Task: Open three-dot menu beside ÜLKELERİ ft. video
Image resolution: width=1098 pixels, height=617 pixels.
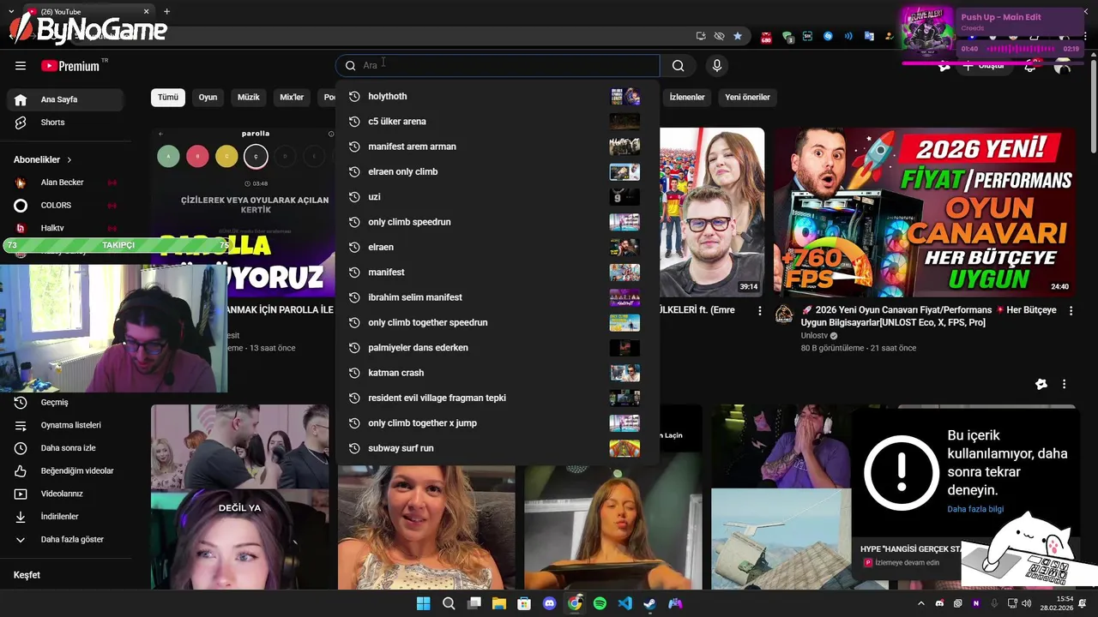Action: click(x=759, y=311)
